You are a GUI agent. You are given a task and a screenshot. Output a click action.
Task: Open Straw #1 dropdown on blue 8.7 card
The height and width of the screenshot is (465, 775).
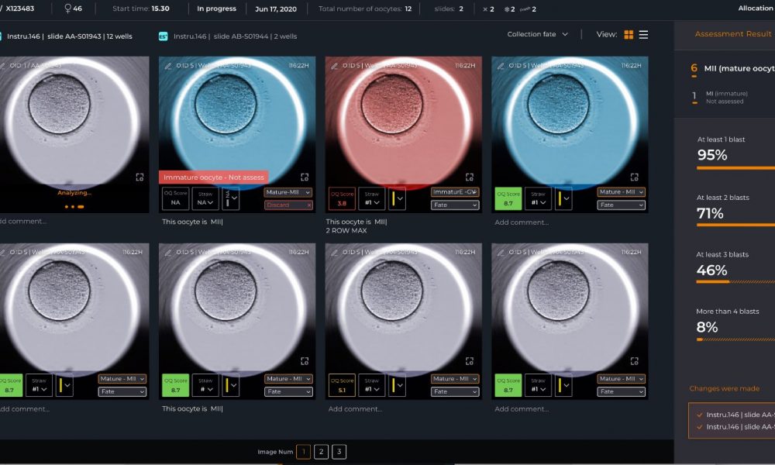coord(538,198)
